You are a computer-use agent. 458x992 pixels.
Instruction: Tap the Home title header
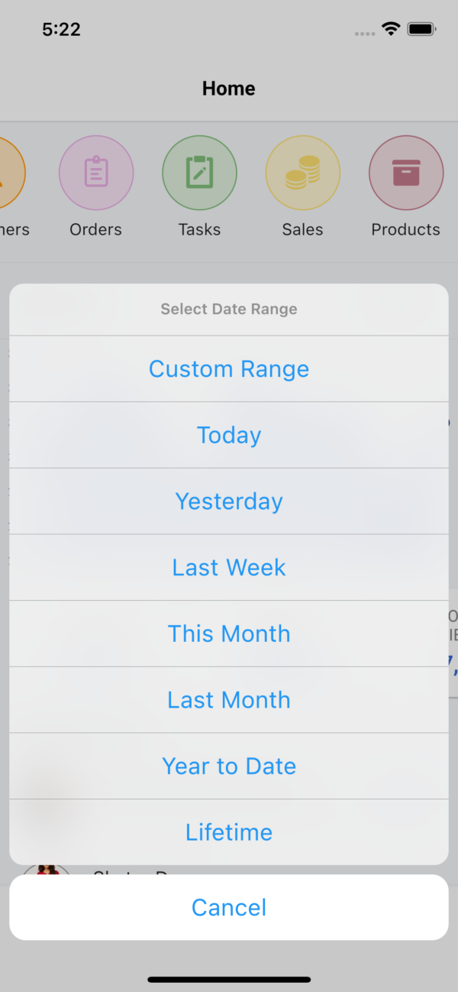point(229,88)
